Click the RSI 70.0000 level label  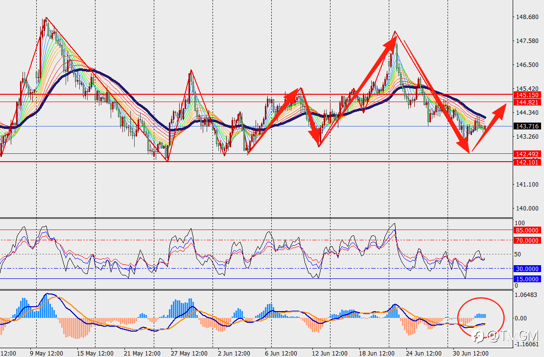527,240
